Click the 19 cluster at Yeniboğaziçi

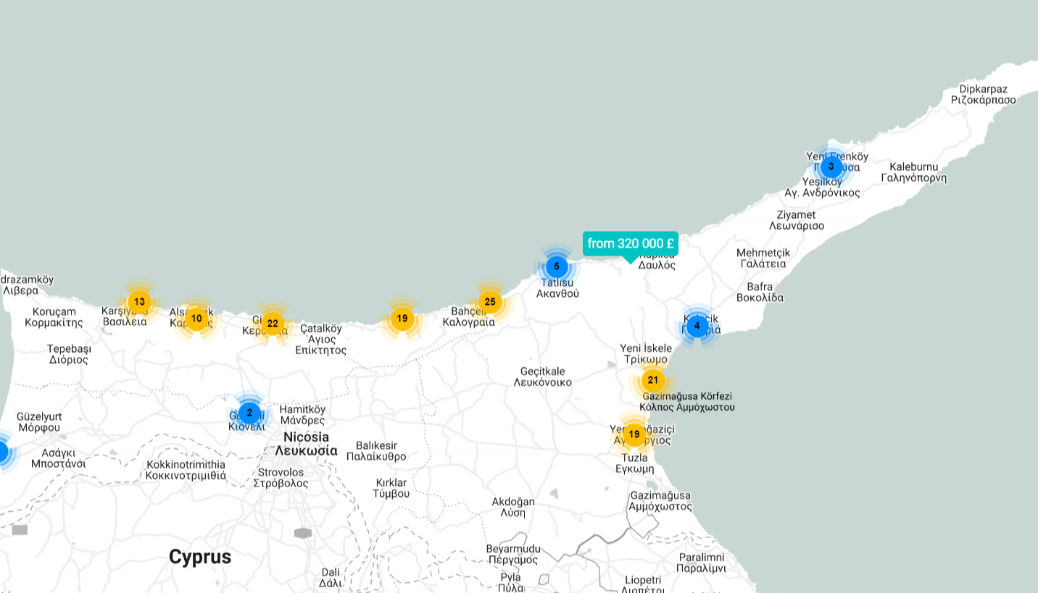(x=634, y=434)
